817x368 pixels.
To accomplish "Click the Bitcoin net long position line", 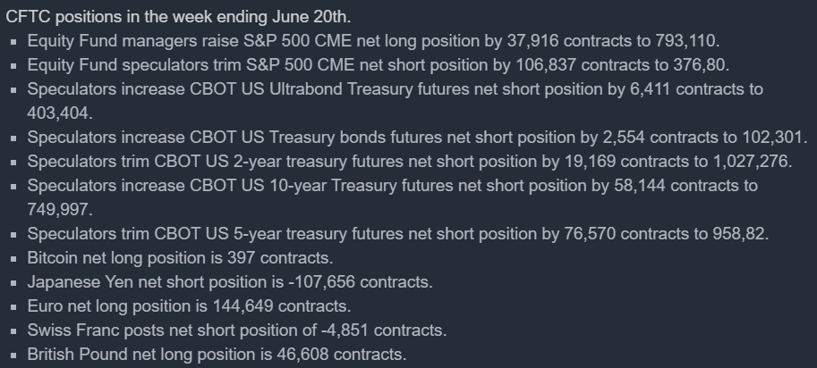I will [x=180, y=258].
